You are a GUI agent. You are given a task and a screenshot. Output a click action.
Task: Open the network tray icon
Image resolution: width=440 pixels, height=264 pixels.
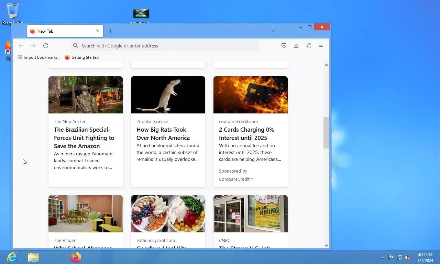(399, 257)
